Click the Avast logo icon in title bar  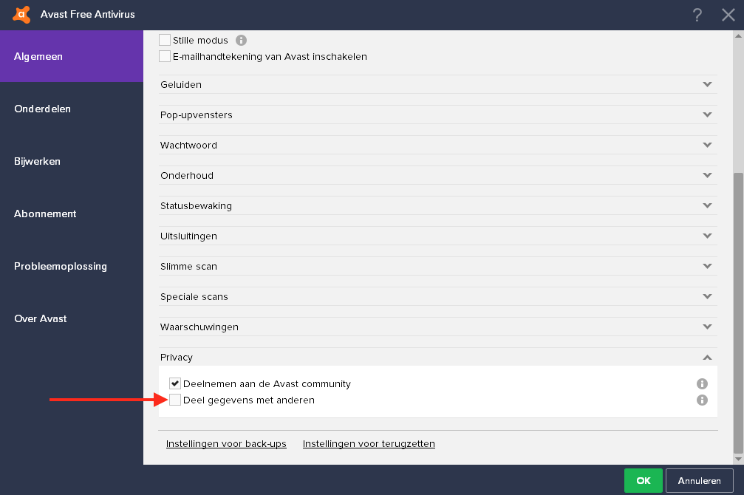click(x=21, y=14)
